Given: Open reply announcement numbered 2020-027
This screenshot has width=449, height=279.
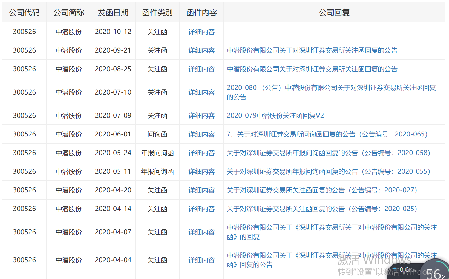Looking at the screenshot, I should coord(322,190).
